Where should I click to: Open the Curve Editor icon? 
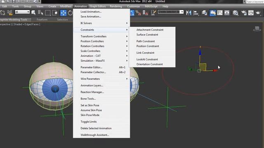(220, 13)
